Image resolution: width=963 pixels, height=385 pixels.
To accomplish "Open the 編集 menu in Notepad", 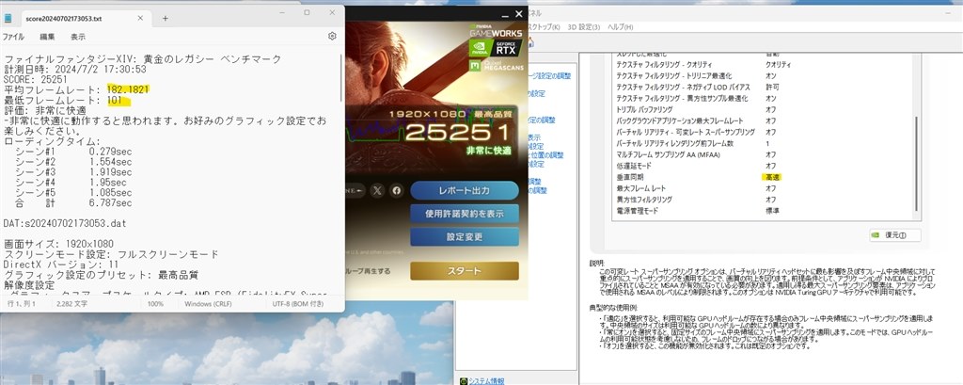I will tap(47, 37).
